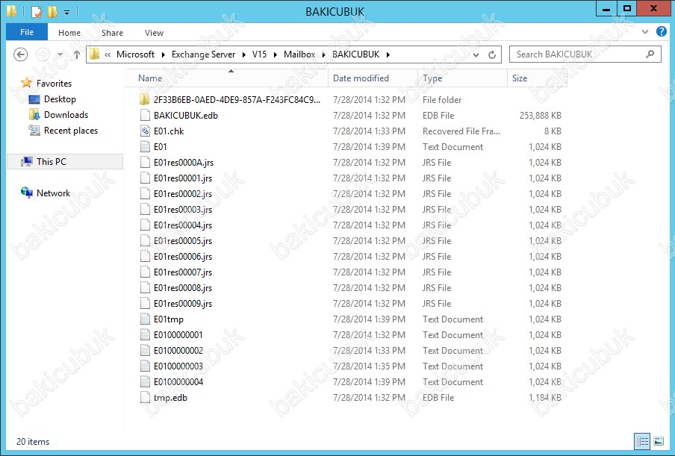Image resolution: width=675 pixels, height=456 pixels.
Task: Click the New folder quick access icon
Action: coord(52,11)
